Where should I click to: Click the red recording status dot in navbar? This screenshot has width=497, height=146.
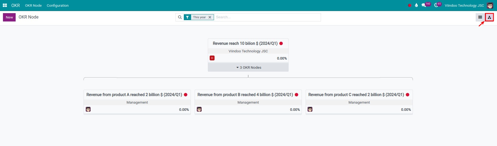[410, 5]
